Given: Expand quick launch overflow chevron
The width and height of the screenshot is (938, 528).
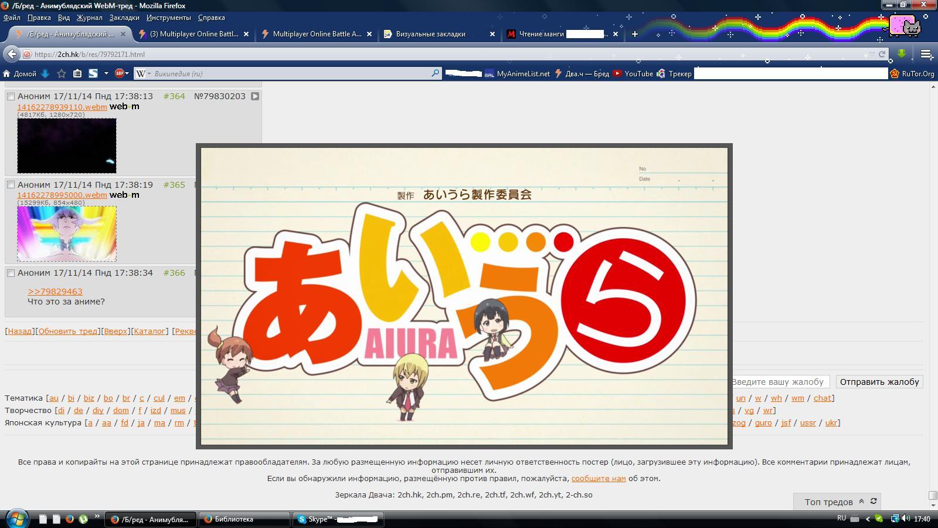Looking at the screenshot, I should (x=97, y=516).
